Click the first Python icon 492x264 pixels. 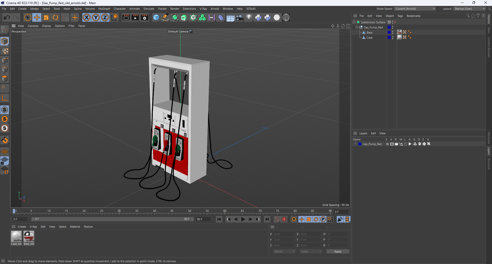tap(258, 17)
